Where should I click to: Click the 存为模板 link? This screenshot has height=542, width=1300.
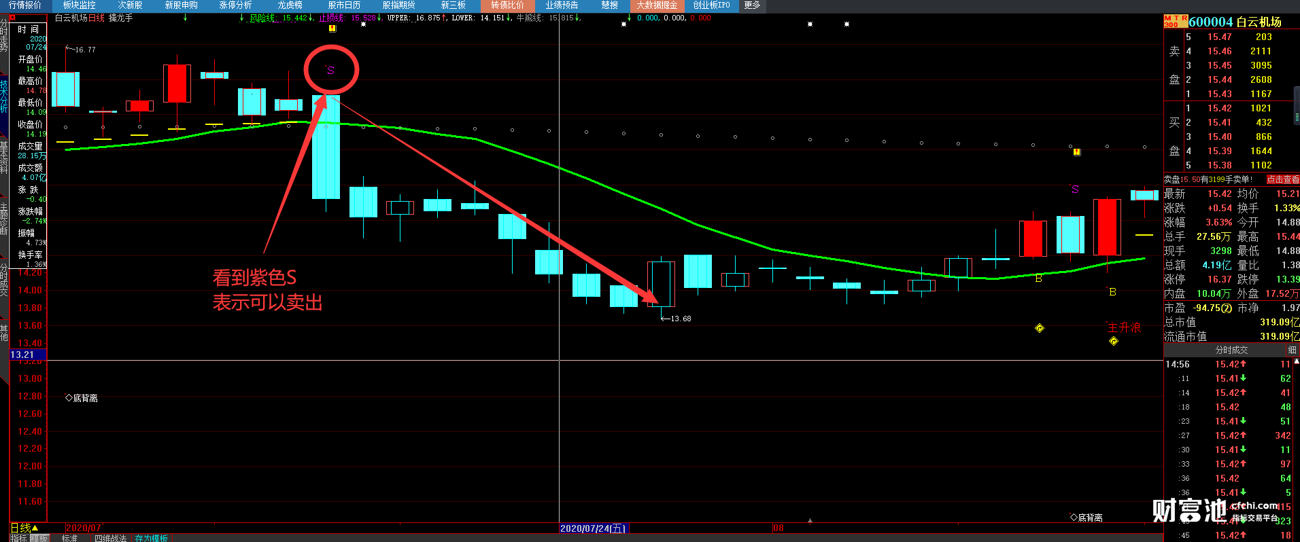click(x=151, y=538)
